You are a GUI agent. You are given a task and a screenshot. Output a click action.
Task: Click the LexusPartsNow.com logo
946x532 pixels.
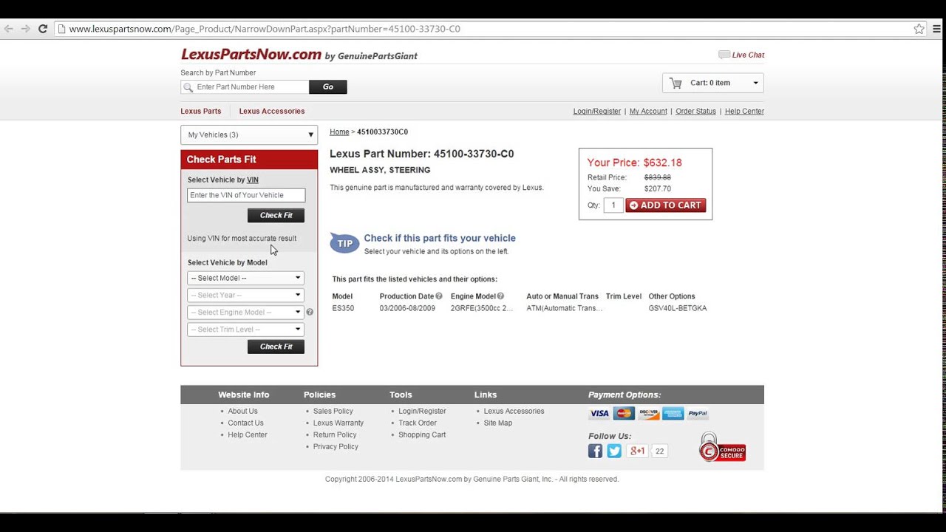click(251, 55)
